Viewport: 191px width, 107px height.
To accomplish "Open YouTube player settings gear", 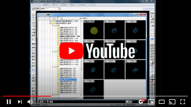I will coord(141,102).
